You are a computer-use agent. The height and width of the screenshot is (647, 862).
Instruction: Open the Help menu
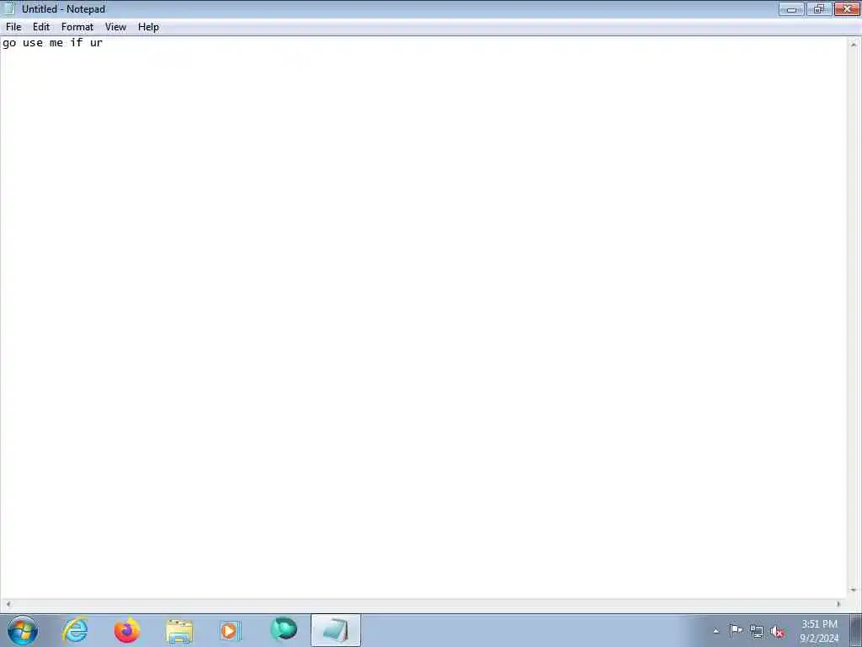click(148, 27)
